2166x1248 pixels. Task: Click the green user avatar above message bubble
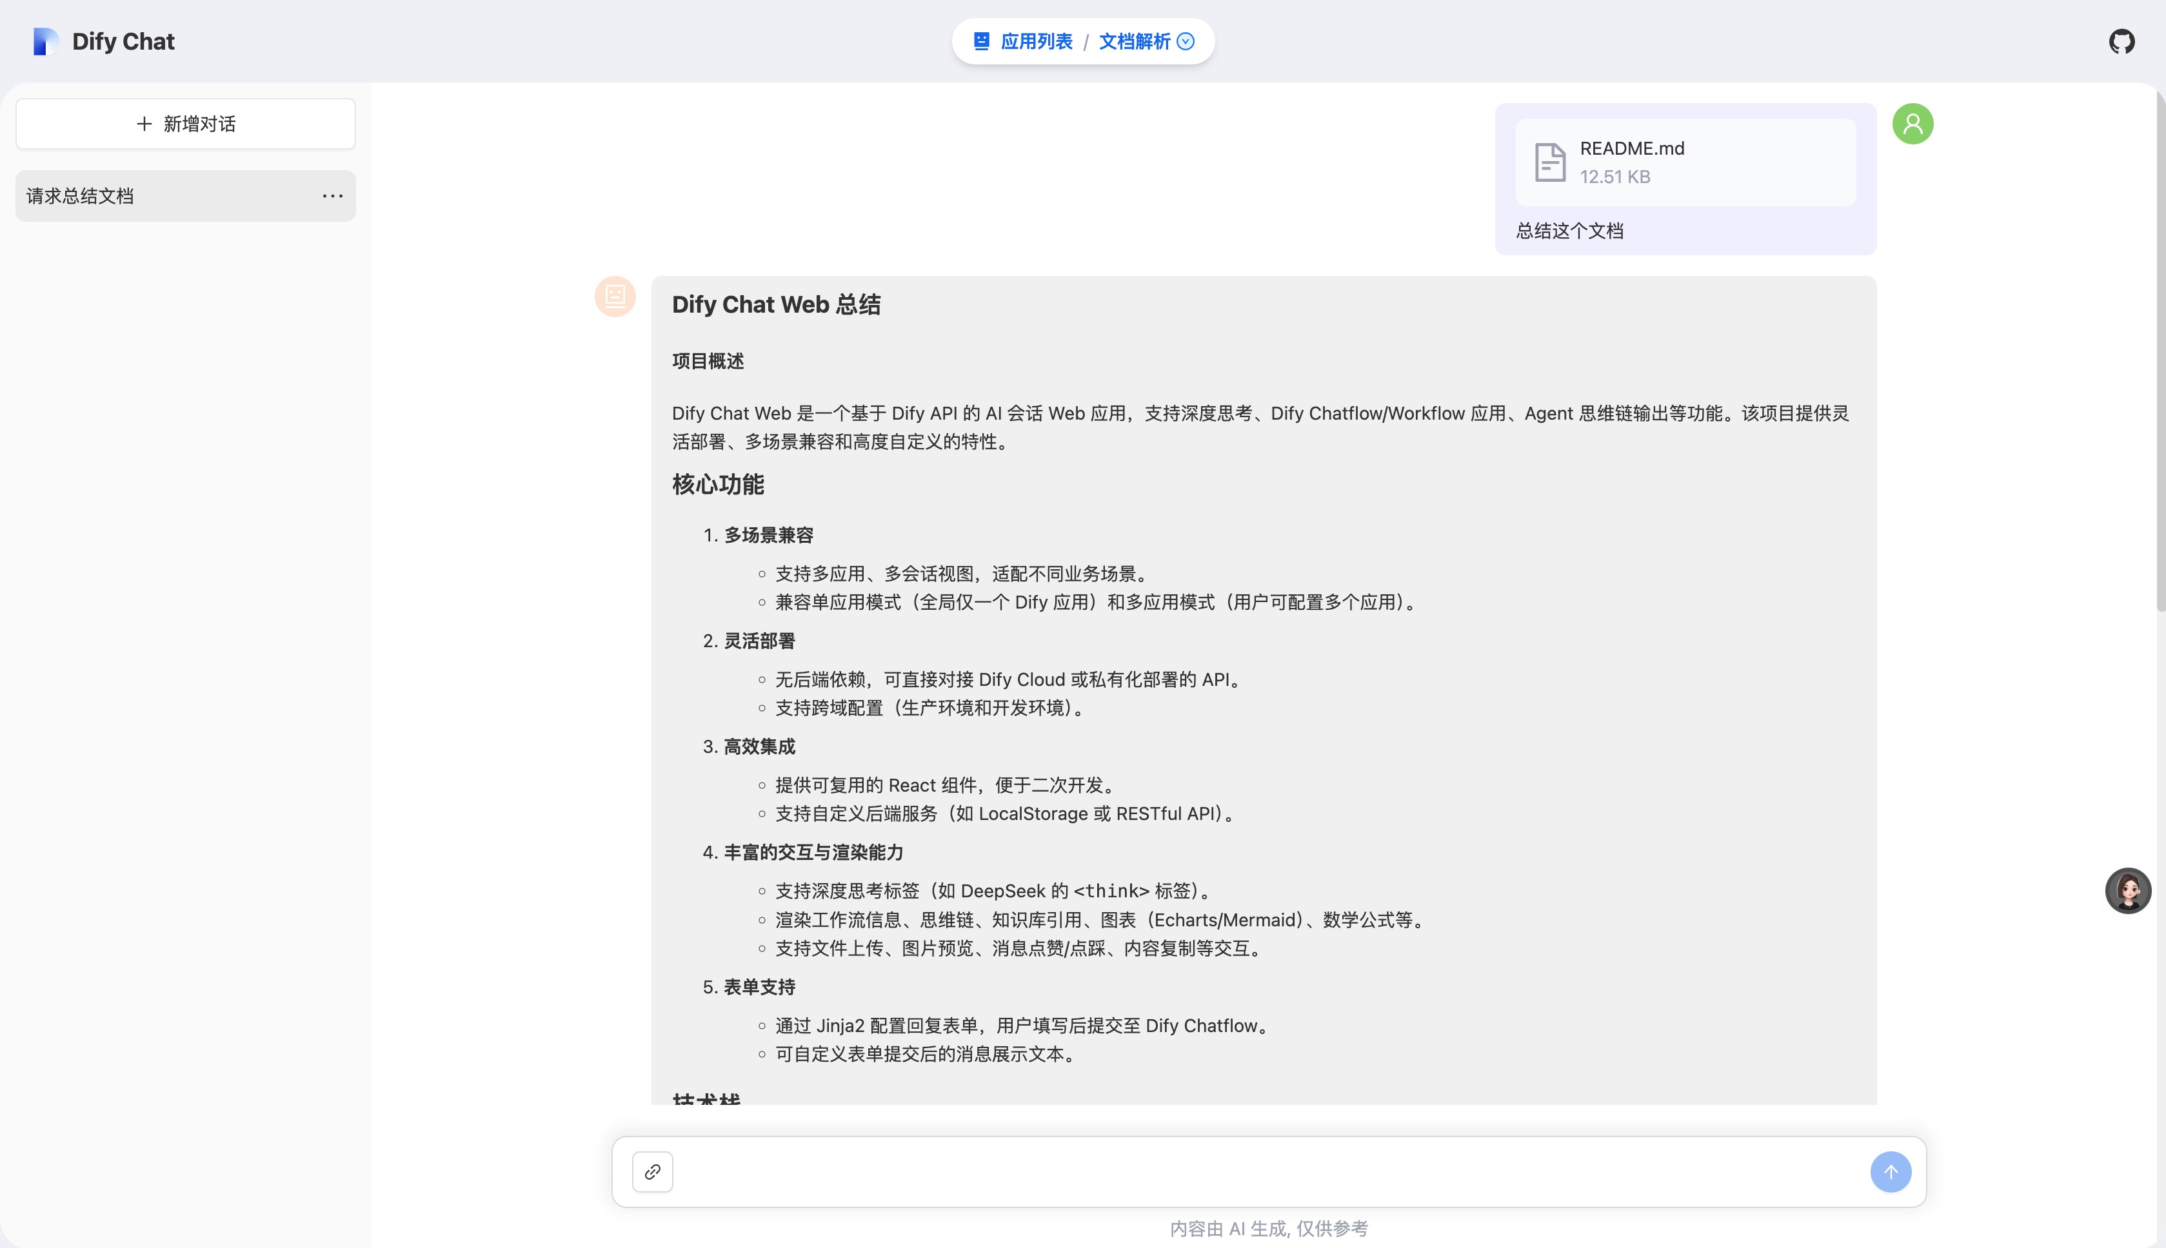[1913, 123]
